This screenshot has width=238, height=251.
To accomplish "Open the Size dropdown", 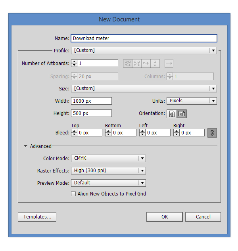I will 144,89.
